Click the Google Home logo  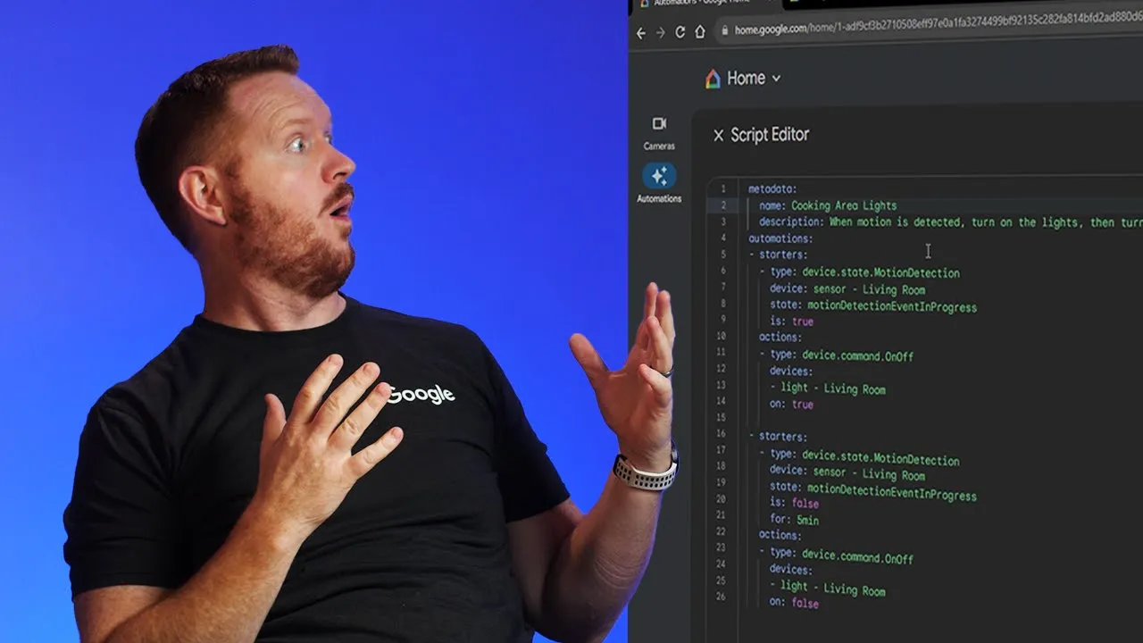click(x=713, y=79)
